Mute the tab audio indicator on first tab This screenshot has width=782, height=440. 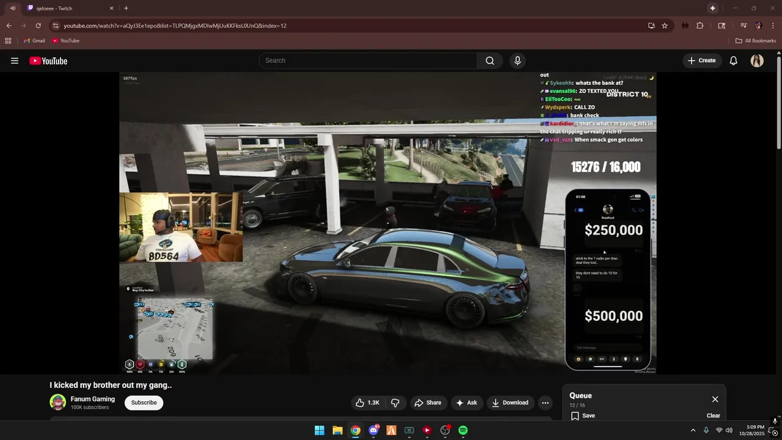click(13, 8)
